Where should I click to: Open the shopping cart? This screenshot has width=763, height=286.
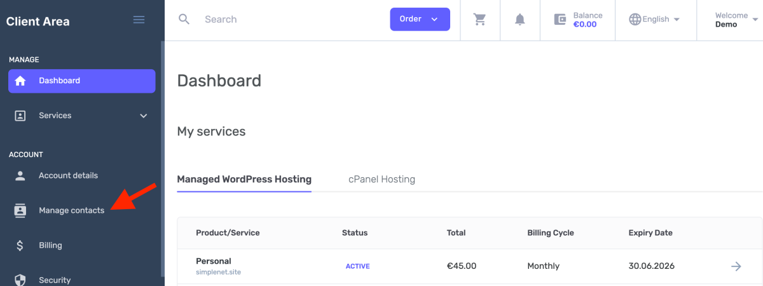[480, 19]
